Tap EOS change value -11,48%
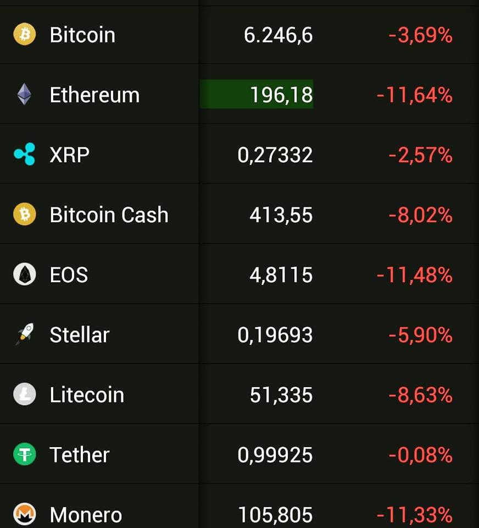The width and height of the screenshot is (479, 528). pyautogui.click(x=414, y=275)
